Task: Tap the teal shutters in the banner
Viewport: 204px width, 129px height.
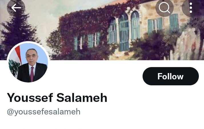Action: tap(163, 24)
